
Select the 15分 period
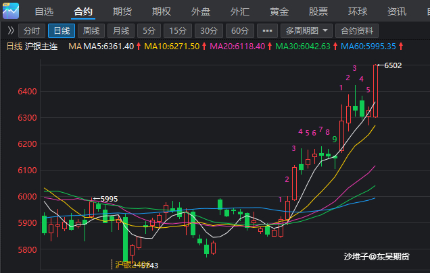pos(178,30)
